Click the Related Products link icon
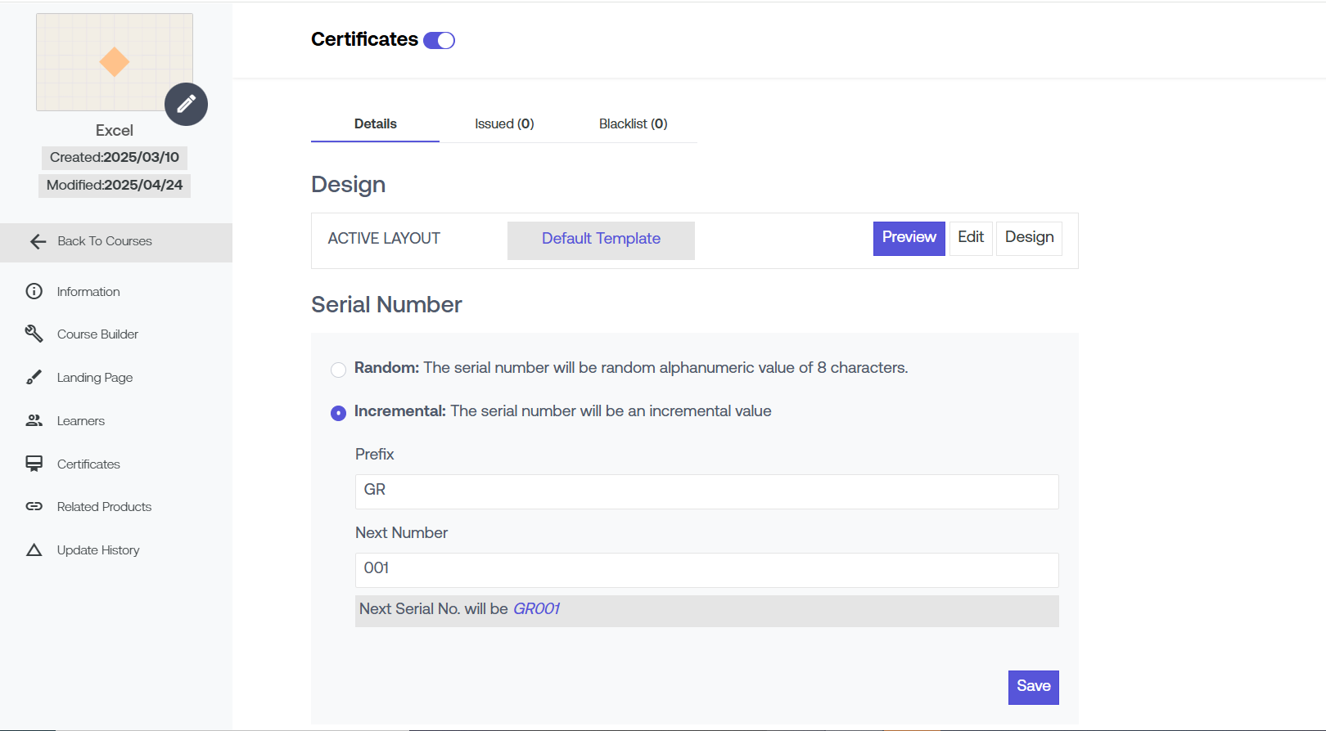Screen dimensions: 1326x731 coord(34,506)
